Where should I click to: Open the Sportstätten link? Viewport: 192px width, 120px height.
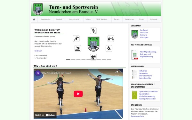pos(144,94)
